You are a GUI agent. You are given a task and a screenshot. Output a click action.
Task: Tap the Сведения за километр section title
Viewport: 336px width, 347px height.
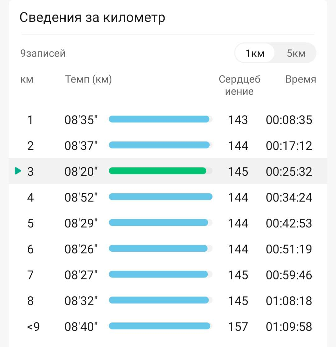point(92,17)
